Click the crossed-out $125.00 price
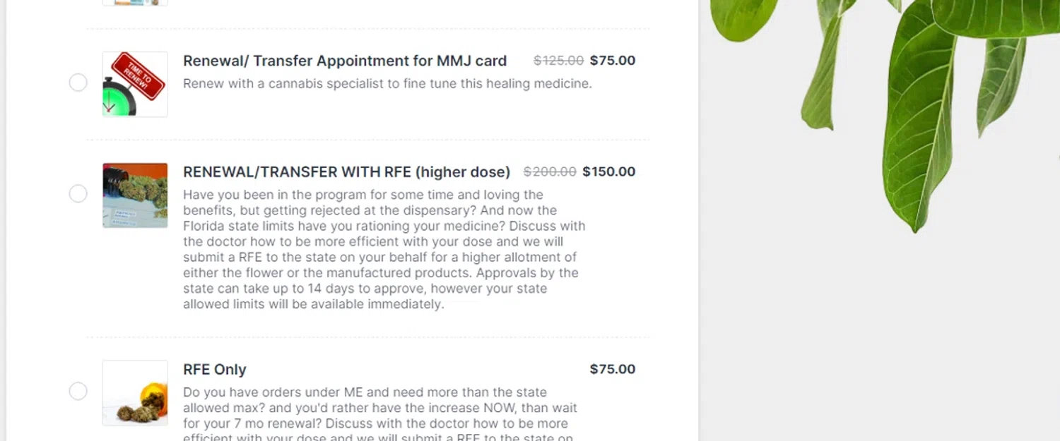This screenshot has height=441, width=1060. click(558, 61)
